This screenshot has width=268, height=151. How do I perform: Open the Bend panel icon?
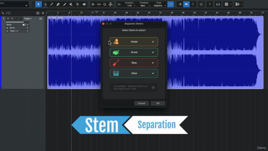pos(99,4)
